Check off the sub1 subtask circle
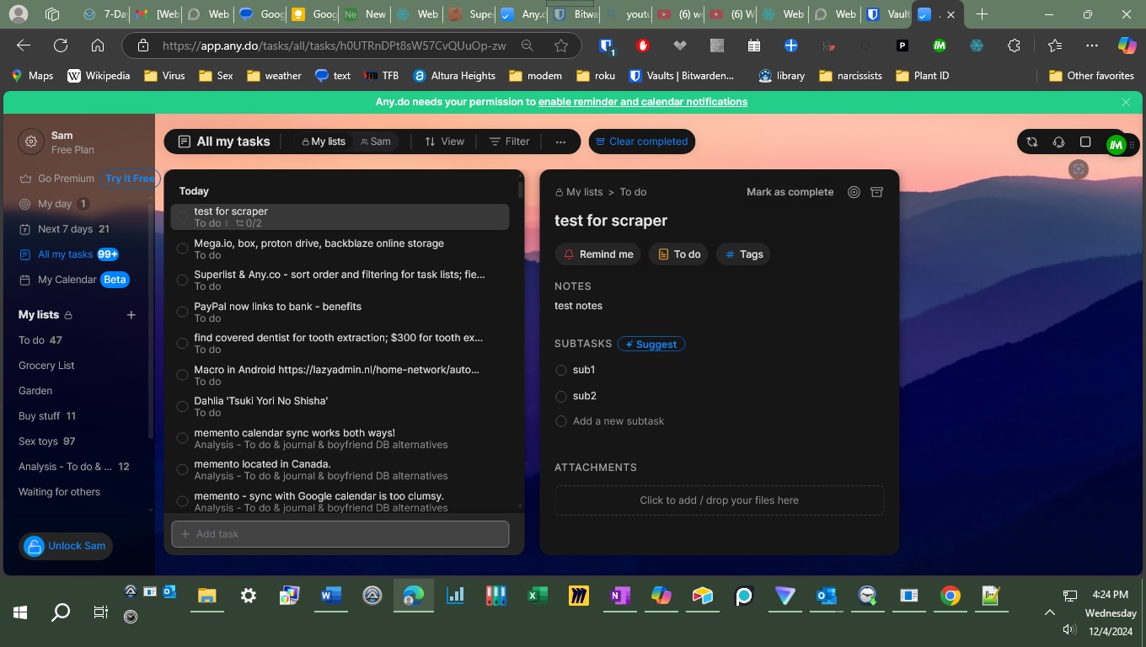Viewport: 1146px width, 647px height. (x=561, y=370)
